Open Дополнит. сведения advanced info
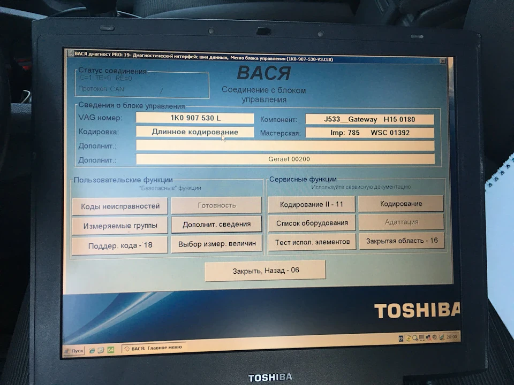 point(217,224)
